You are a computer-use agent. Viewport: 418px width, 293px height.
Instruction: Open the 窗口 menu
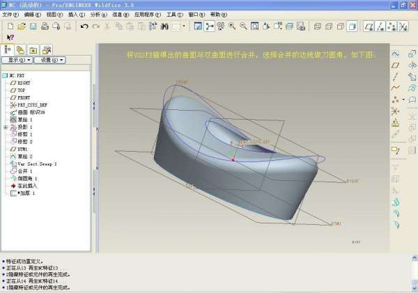tap(196, 15)
